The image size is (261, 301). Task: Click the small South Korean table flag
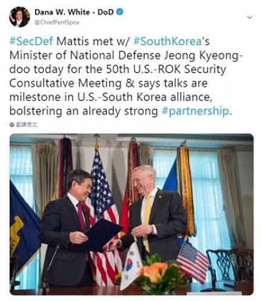pyautogui.click(x=131, y=265)
